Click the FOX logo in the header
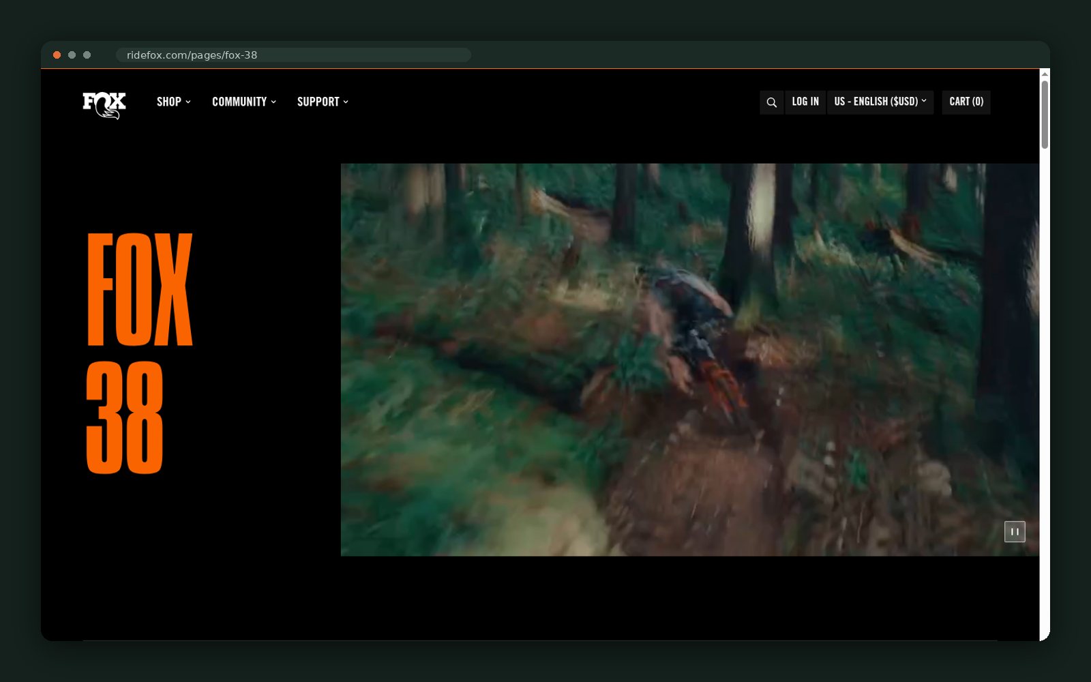The image size is (1091, 682). (104, 105)
